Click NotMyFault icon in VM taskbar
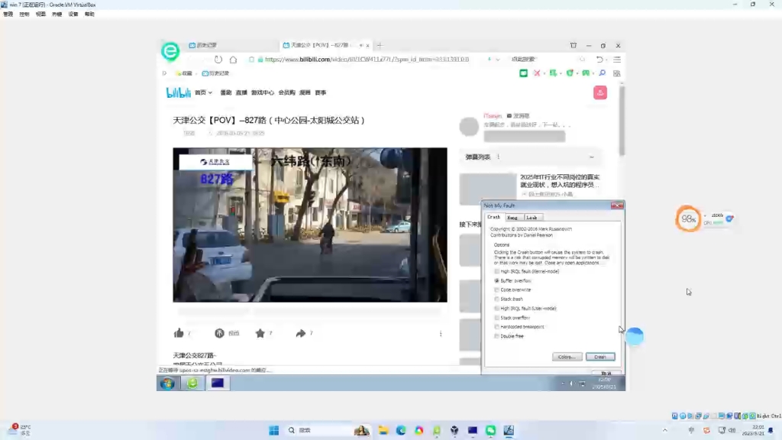Viewport: 782px width, 440px height. tap(218, 383)
